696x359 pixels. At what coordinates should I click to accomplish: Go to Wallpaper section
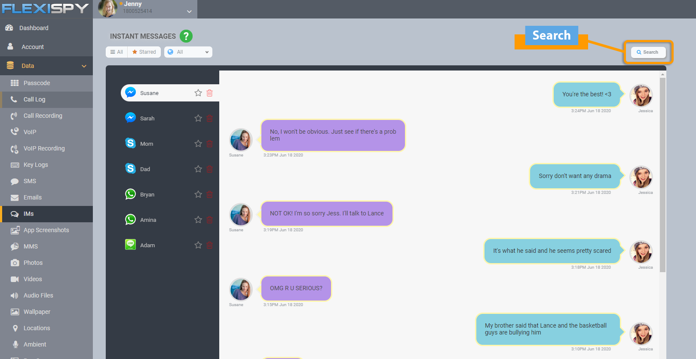coord(46,312)
